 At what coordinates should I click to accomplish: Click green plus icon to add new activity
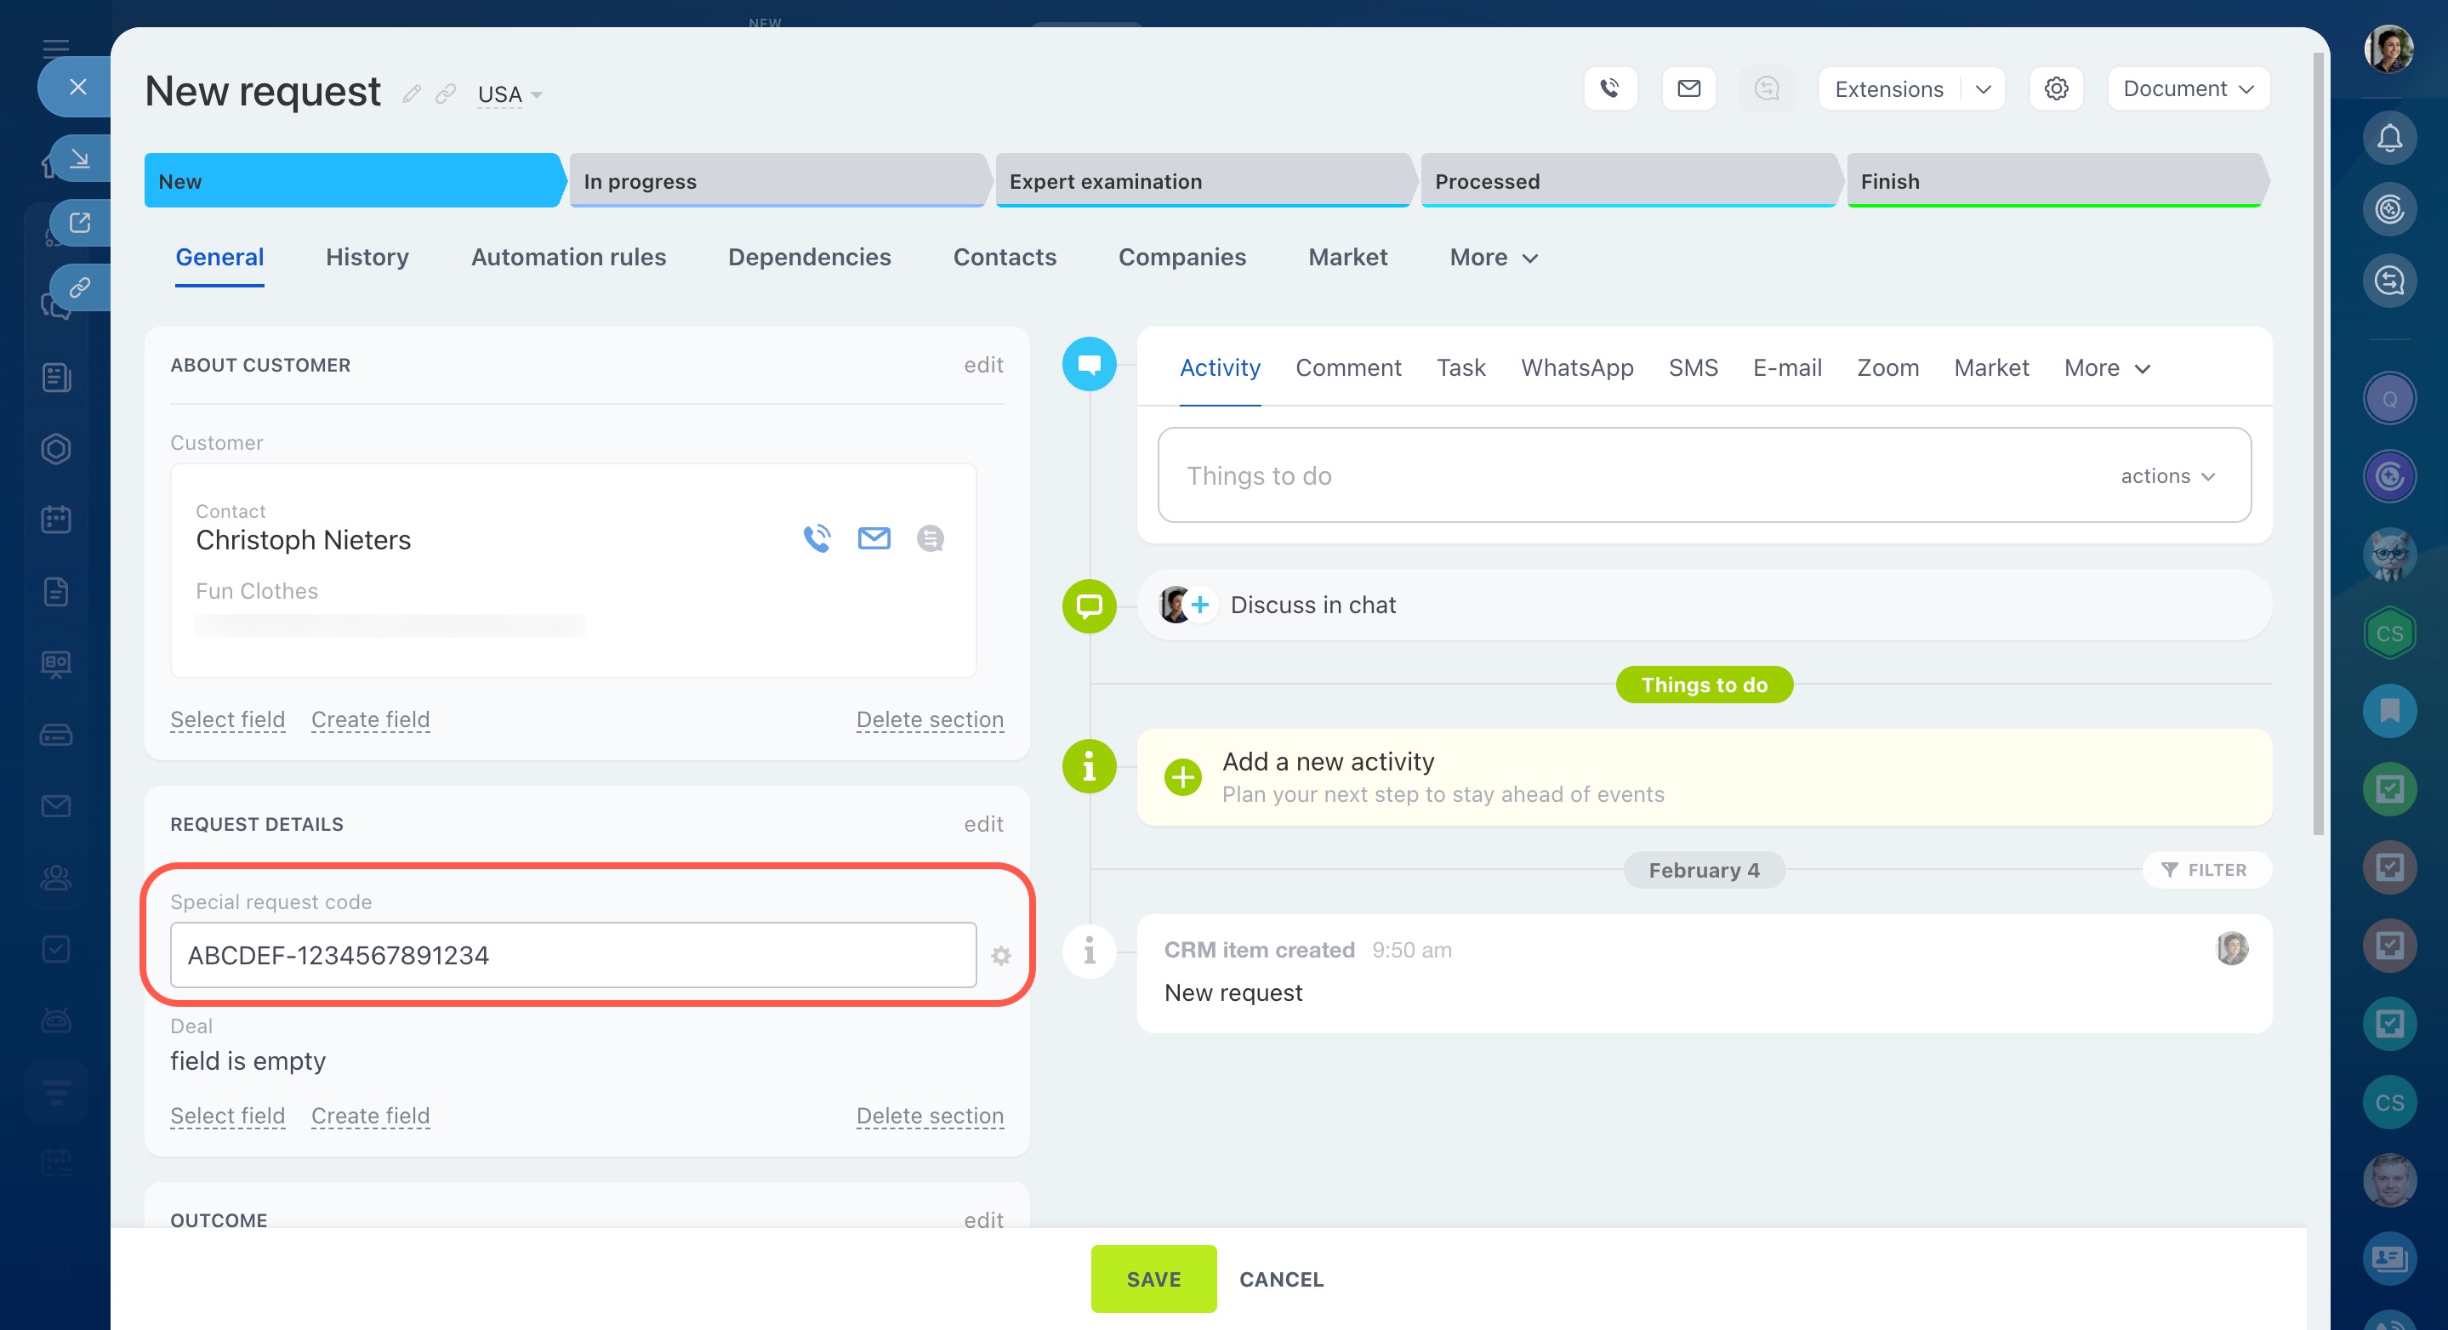[x=1182, y=777]
